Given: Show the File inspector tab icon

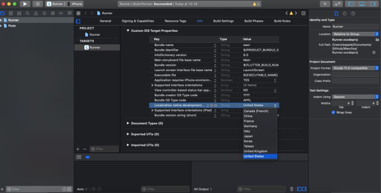Looking at the screenshot, I should 336,14.
